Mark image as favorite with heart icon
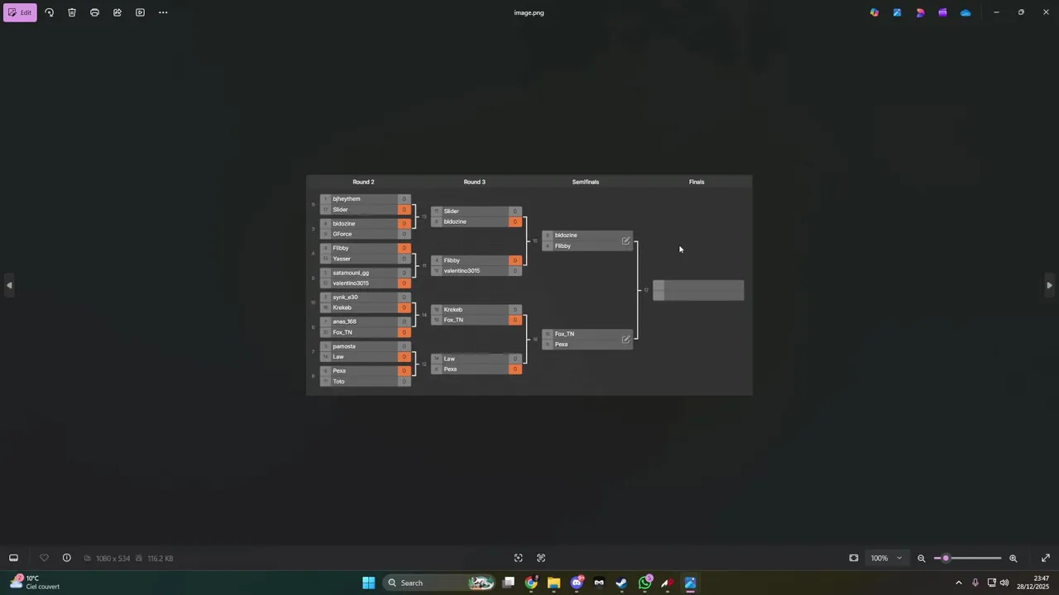This screenshot has height=595, width=1059. [45, 558]
